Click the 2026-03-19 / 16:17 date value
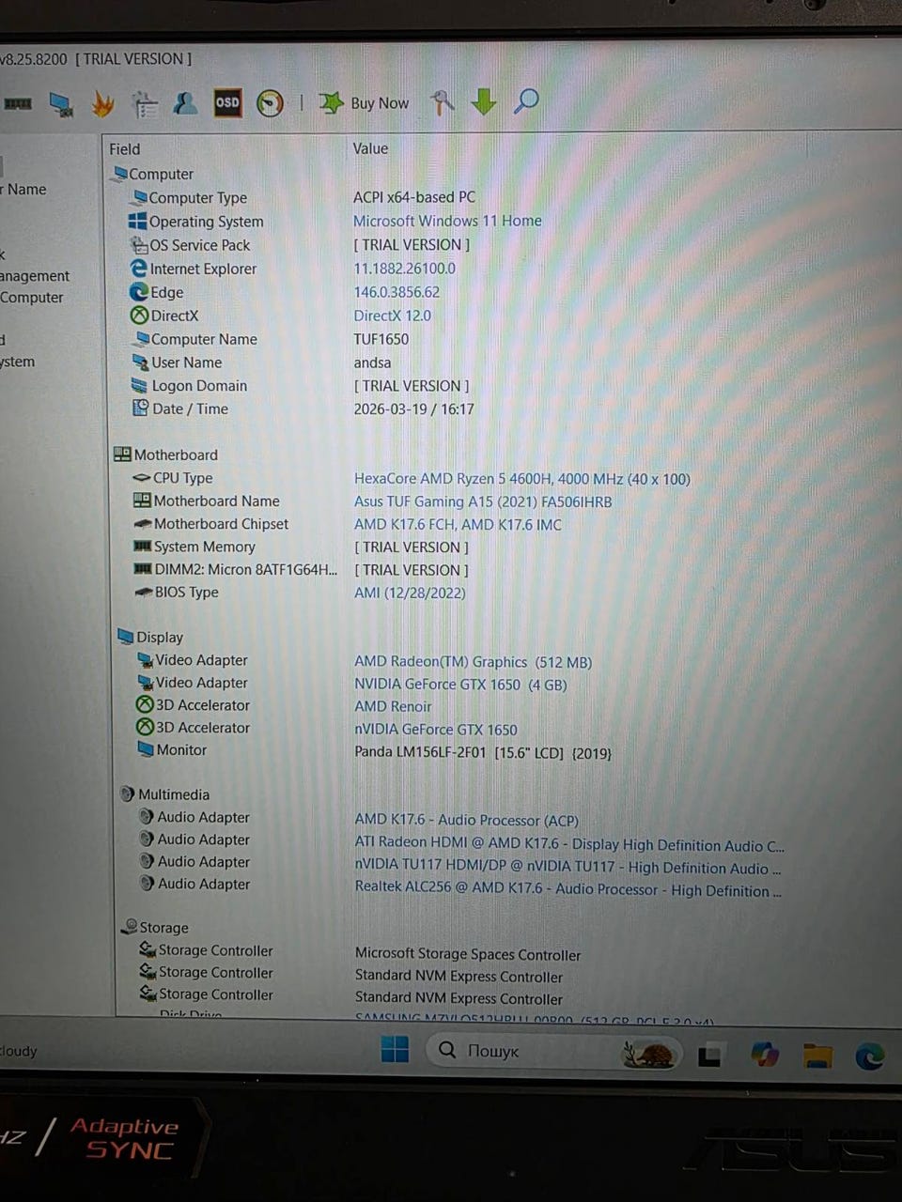902x1202 pixels. (413, 409)
